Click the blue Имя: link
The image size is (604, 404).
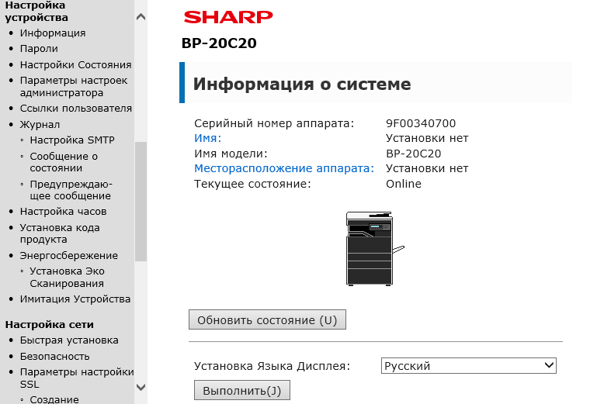click(x=207, y=138)
